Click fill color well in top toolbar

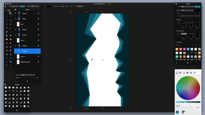[x=22, y=6]
